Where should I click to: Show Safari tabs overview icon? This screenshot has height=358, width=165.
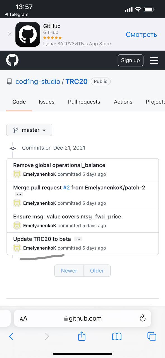pyautogui.click(x=152, y=336)
